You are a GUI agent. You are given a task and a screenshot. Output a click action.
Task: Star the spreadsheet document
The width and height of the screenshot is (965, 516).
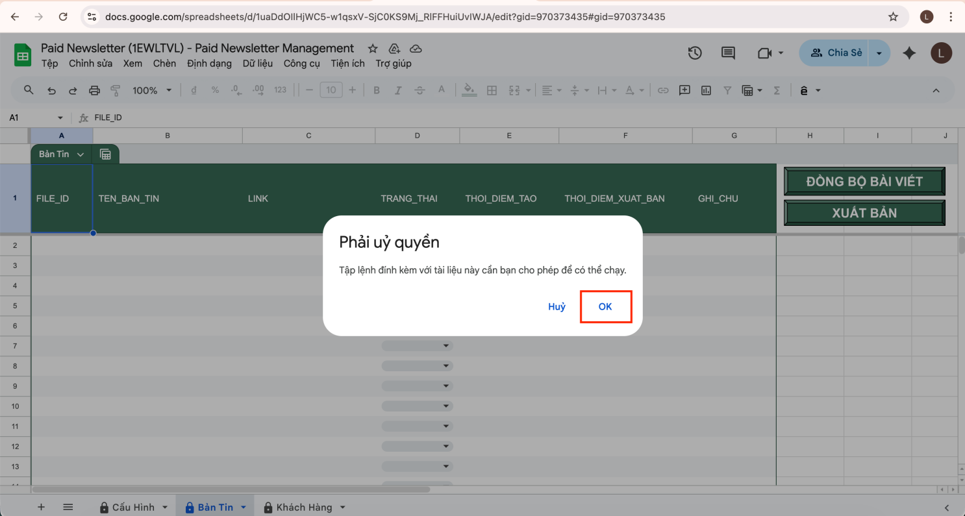373,49
